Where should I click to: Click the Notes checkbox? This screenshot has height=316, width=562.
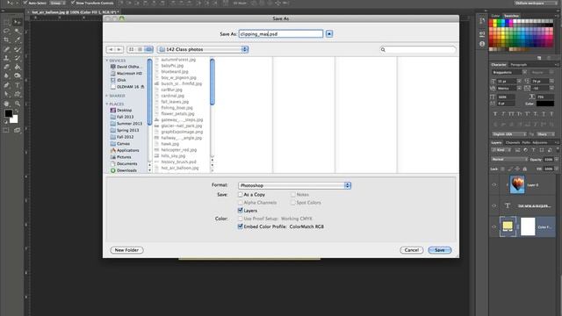[x=292, y=195]
